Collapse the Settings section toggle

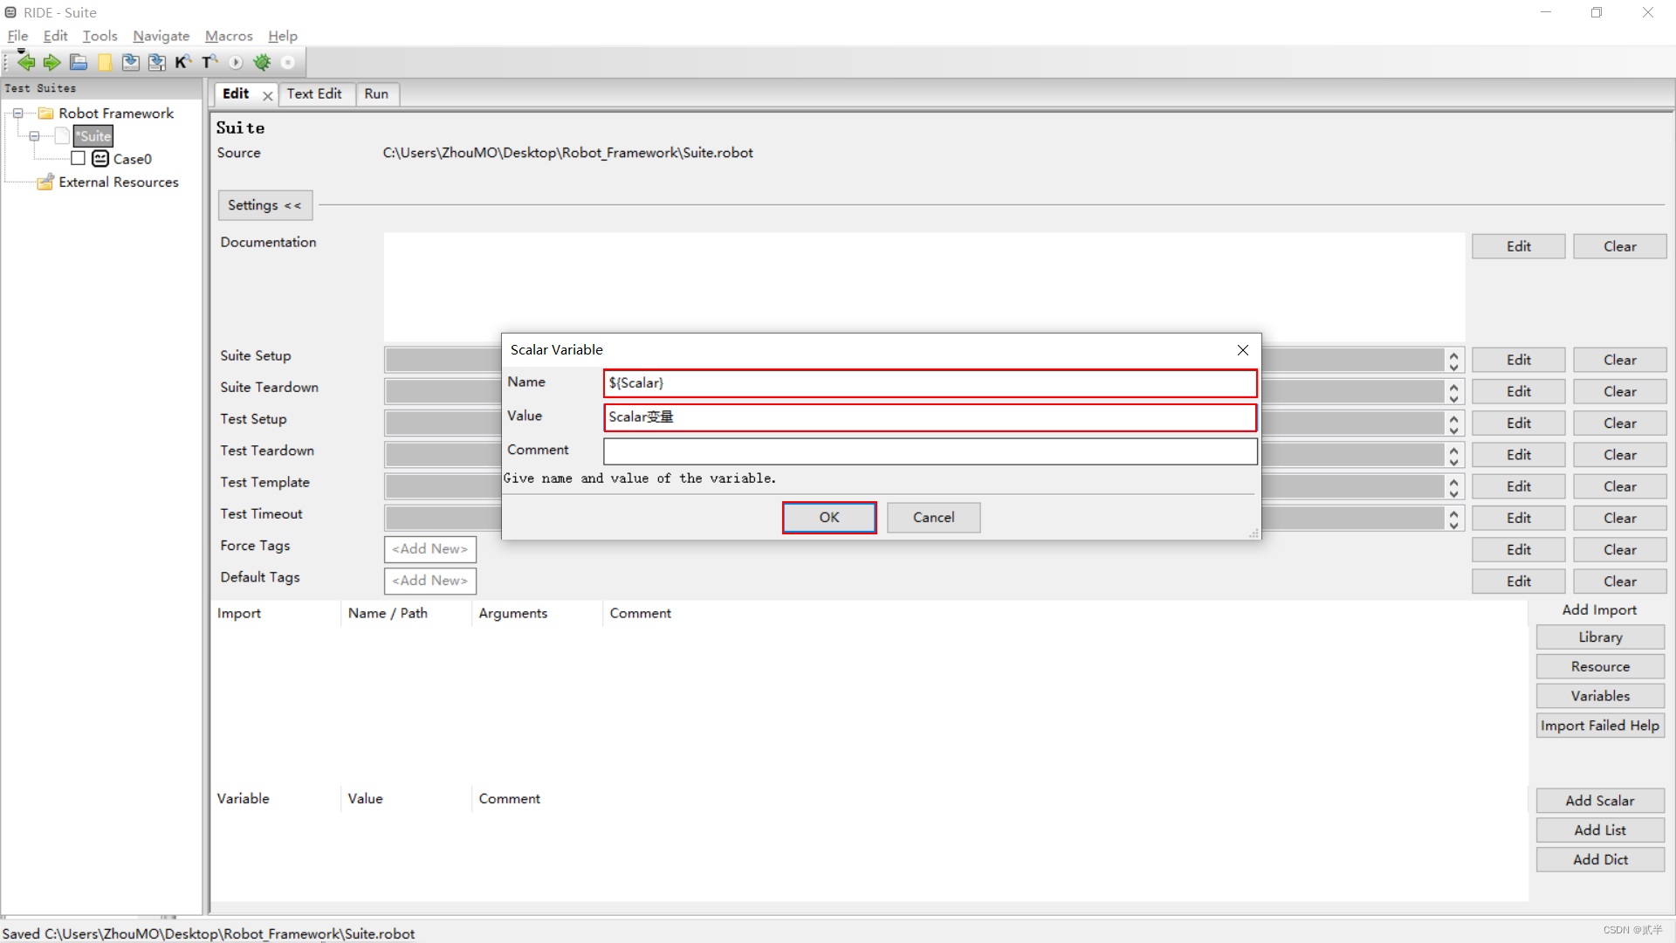(264, 205)
